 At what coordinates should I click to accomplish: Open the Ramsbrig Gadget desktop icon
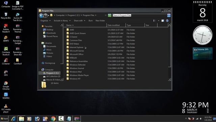(18, 40)
